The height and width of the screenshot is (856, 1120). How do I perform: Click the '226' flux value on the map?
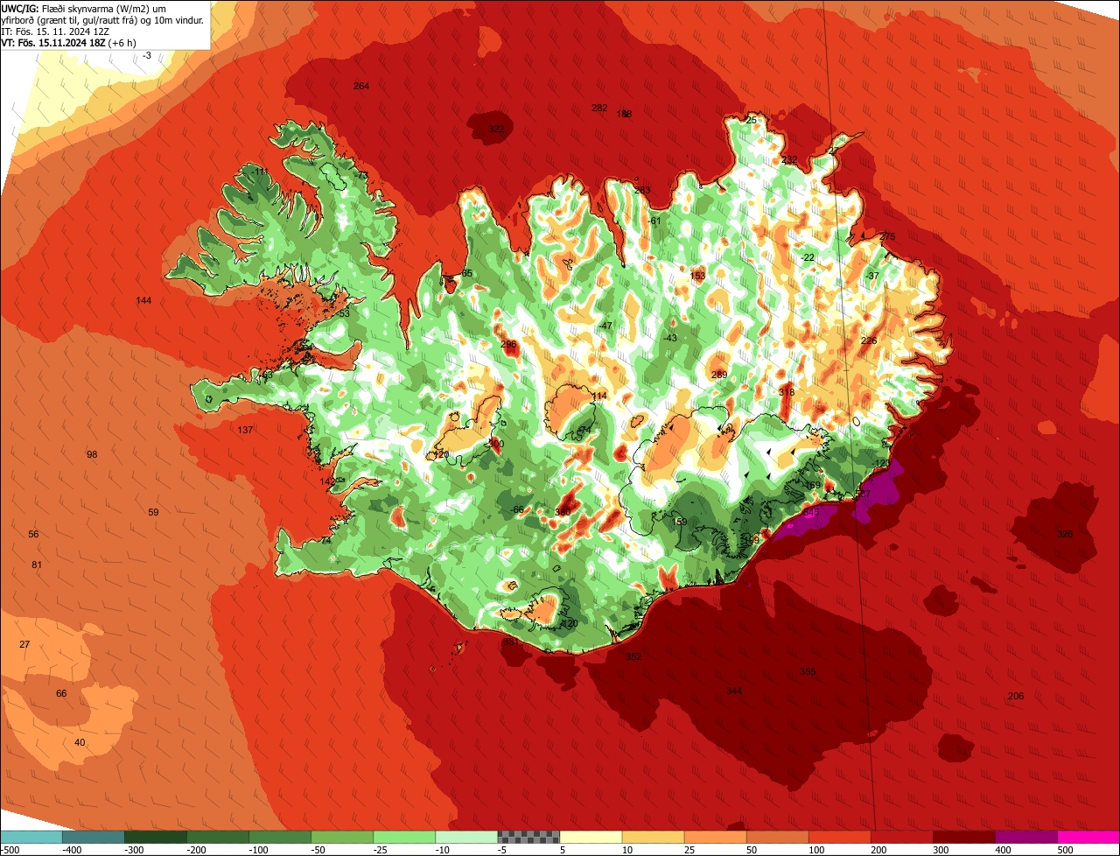[869, 340]
